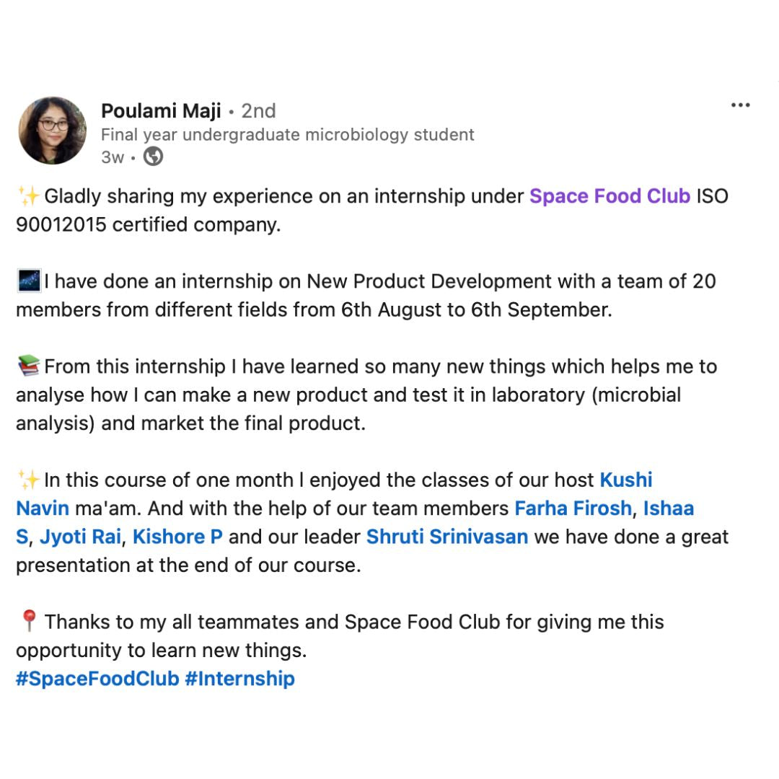Open Poulami Maji's profile name link
This screenshot has width=779, height=779.
tap(161, 110)
